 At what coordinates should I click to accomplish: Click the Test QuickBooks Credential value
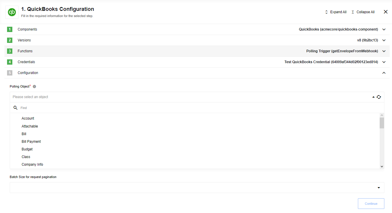331,62
